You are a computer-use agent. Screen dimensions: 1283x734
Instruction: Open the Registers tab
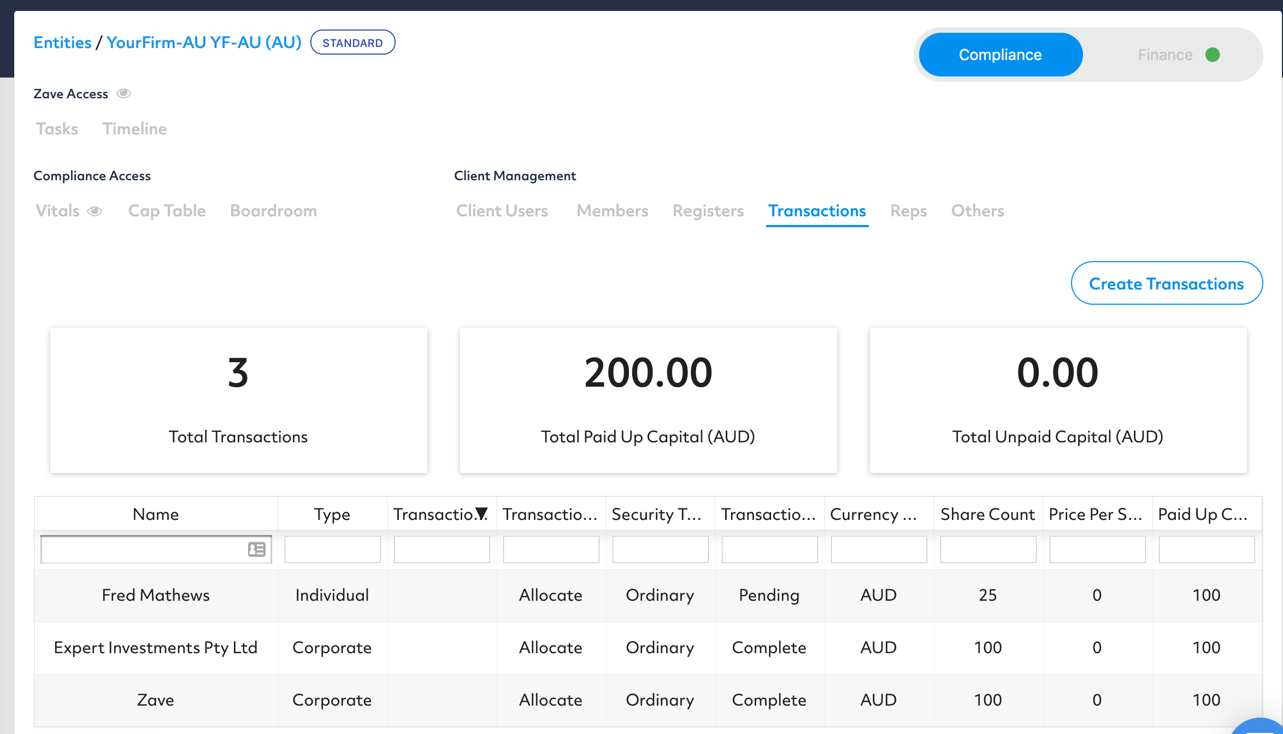pos(708,211)
